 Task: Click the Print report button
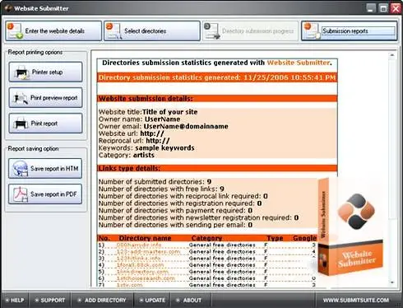pyautogui.click(x=45, y=124)
